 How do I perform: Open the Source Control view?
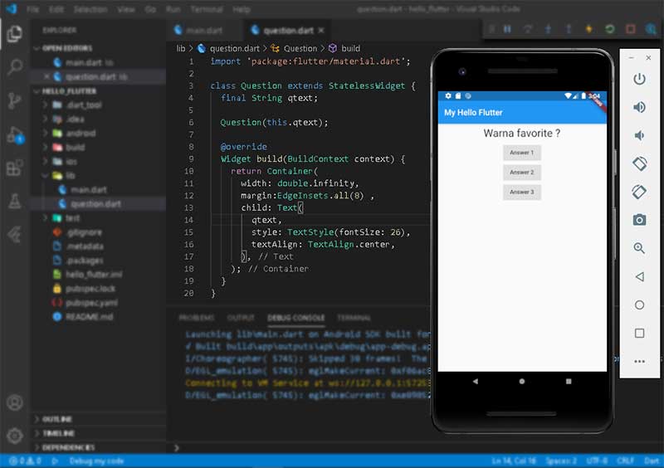[x=14, y=100]
